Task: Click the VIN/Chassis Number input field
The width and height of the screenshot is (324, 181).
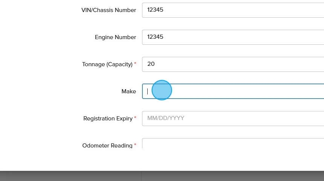Action: (x=233, y=10)
